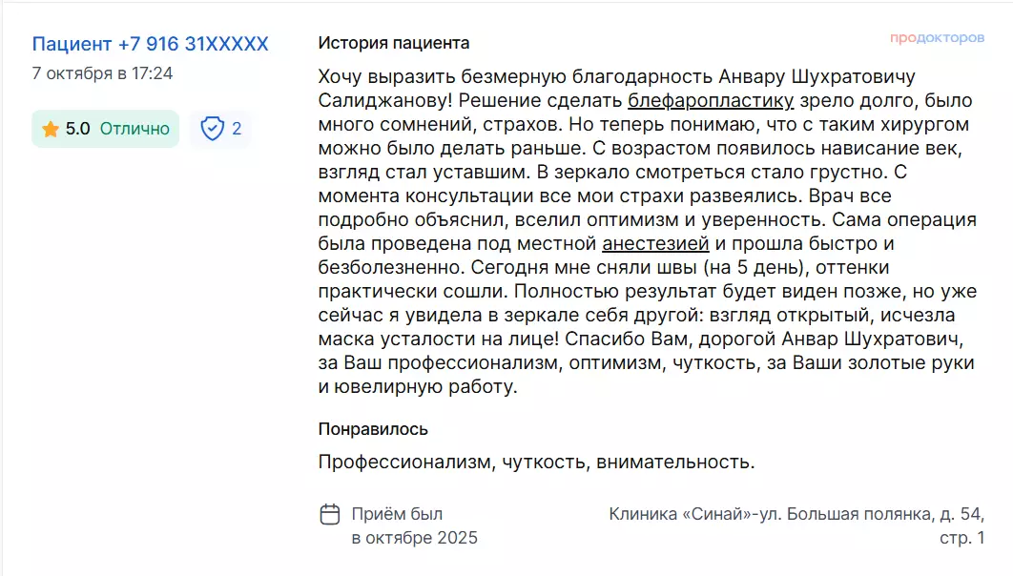
Task: Select the 5.0 Отлично rating badge
Action: (105, 129)
